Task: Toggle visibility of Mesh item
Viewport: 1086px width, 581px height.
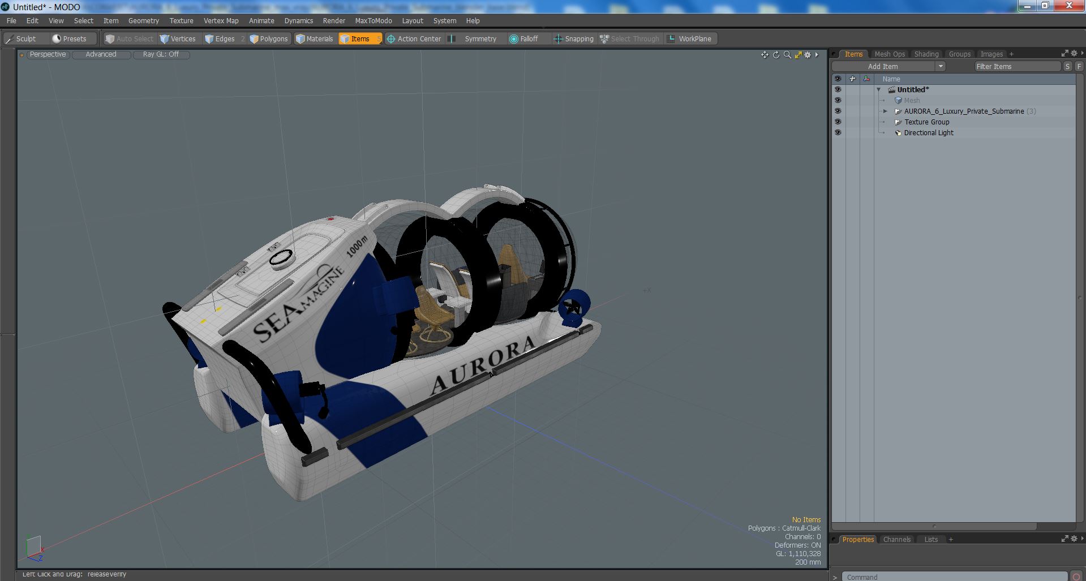Action: (x=838, y=100)
